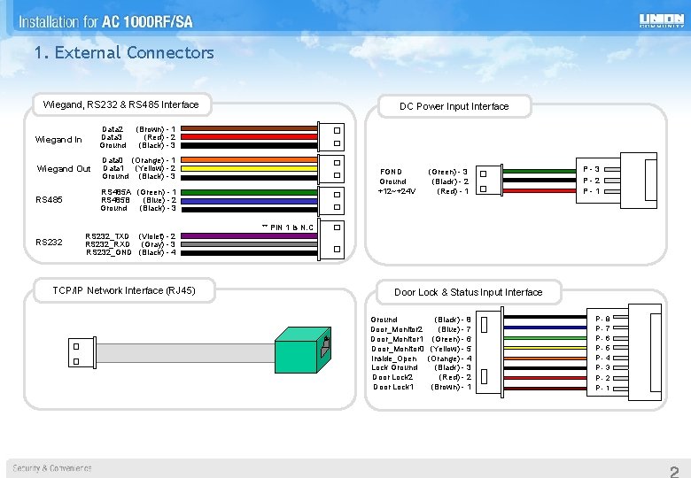Click the 'RS232_TXD' signal label
The width and height of the screenshot is (691, 478).
tap(107, 236)
